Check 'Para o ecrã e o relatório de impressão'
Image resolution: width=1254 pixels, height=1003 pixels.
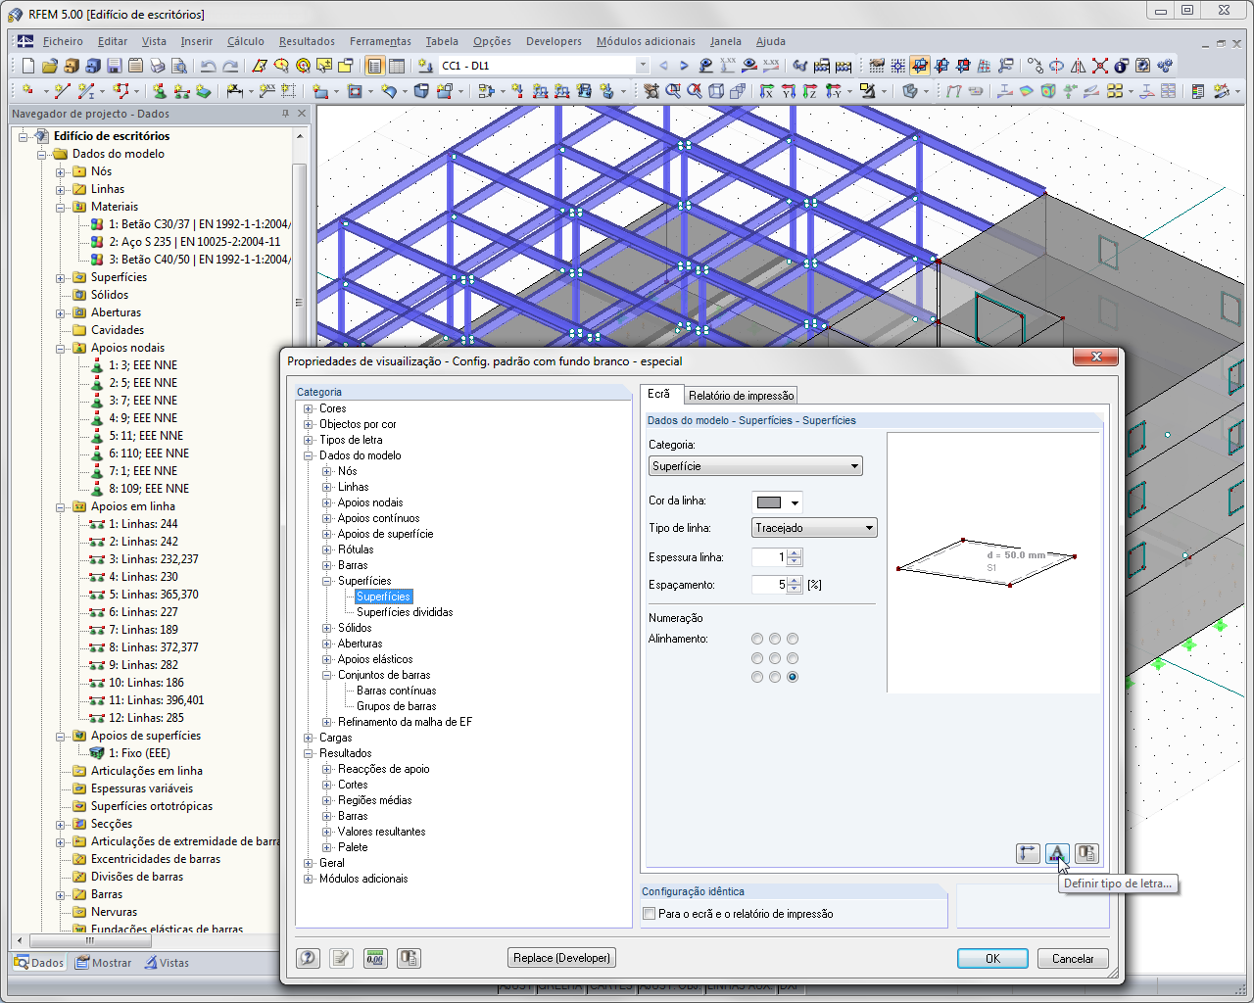coord(649,914)
